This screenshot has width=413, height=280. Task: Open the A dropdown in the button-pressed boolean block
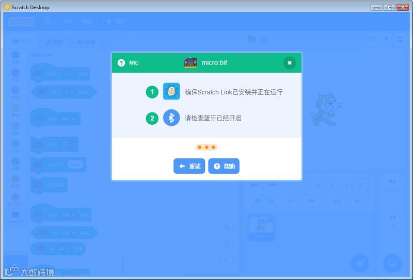click(x=69, y=92)
